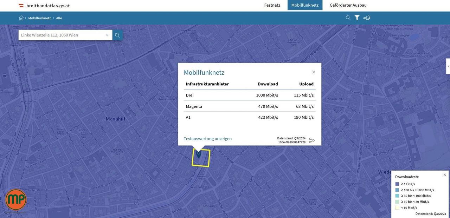Open the filter funnel tool
This screenshot has width=450, height=218.
click(357, 18)
